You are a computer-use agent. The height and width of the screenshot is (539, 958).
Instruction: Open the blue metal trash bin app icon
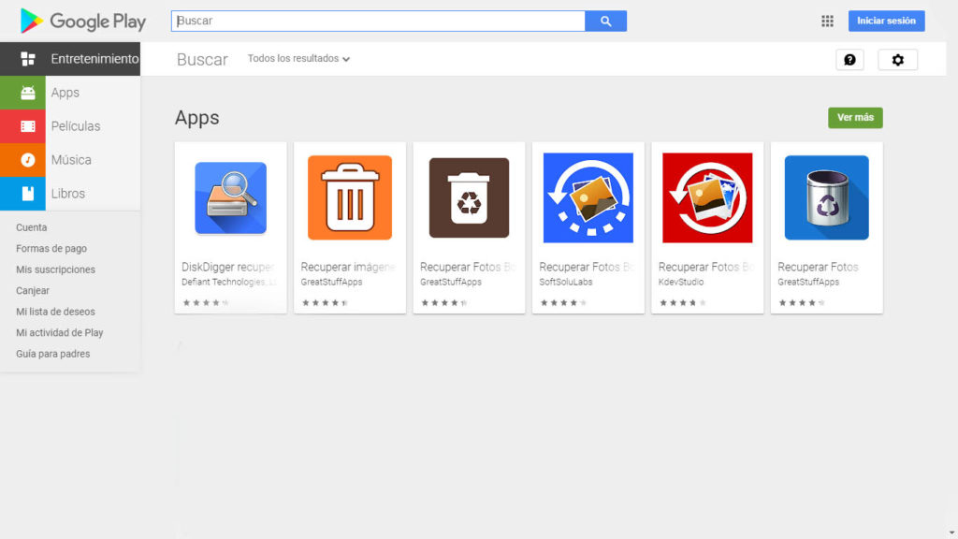[827, 197]
